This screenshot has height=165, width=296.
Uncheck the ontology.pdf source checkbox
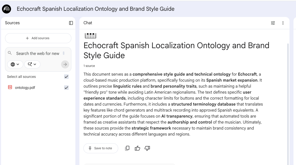(x=66, y=88)
